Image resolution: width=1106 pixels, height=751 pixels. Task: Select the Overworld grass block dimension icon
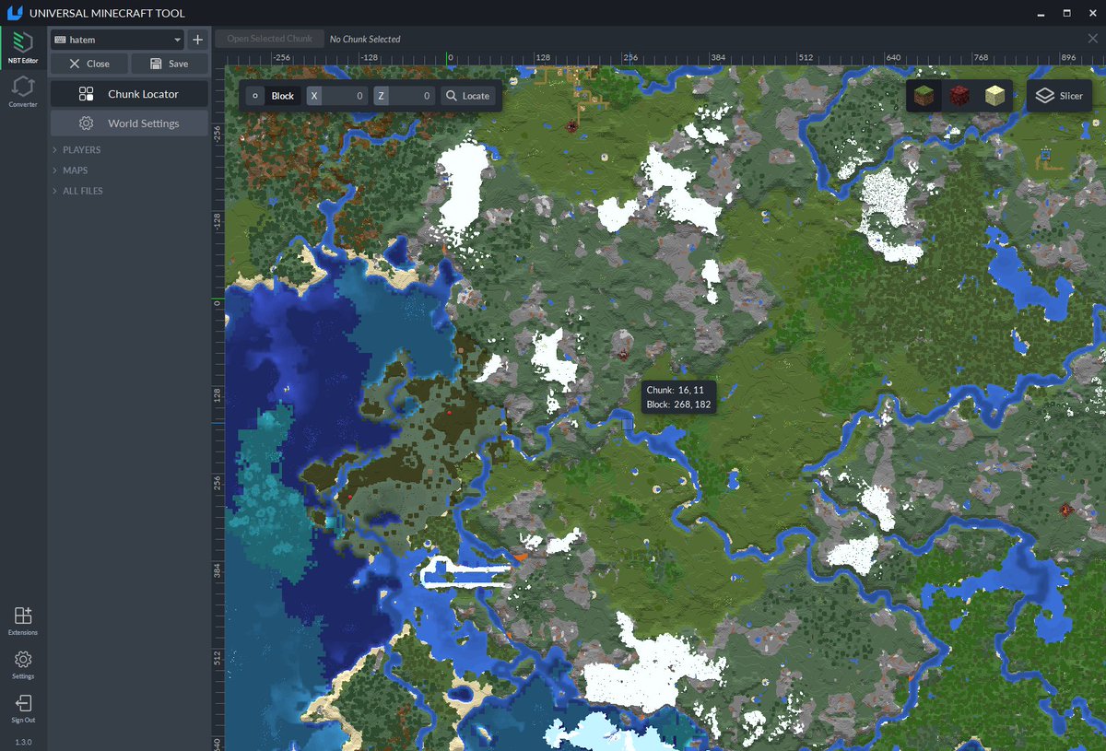[x=924, y=96]
